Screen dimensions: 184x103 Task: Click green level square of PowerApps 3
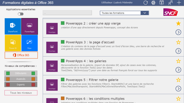[x=63, y=42]
